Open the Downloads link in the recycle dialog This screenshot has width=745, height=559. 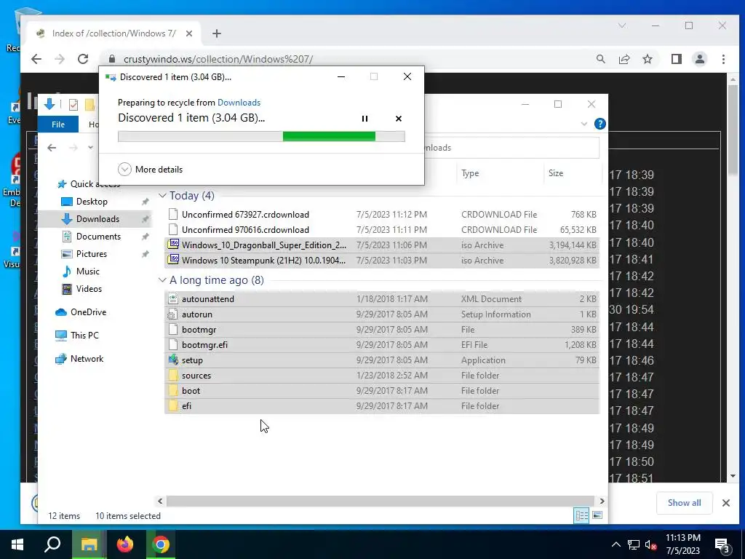pos(239,102)
